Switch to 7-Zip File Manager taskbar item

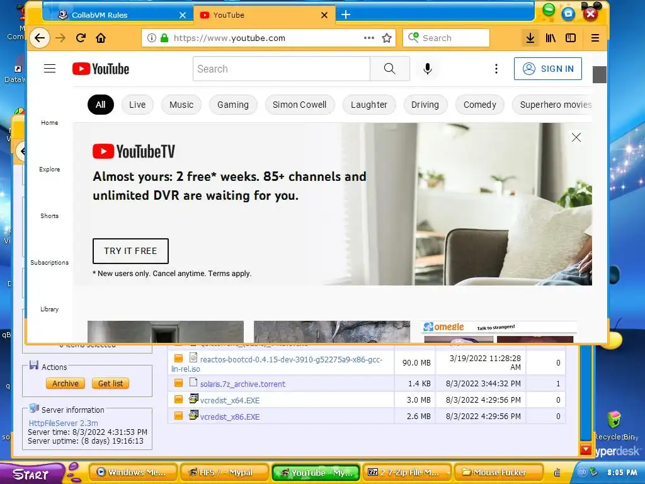407,473
